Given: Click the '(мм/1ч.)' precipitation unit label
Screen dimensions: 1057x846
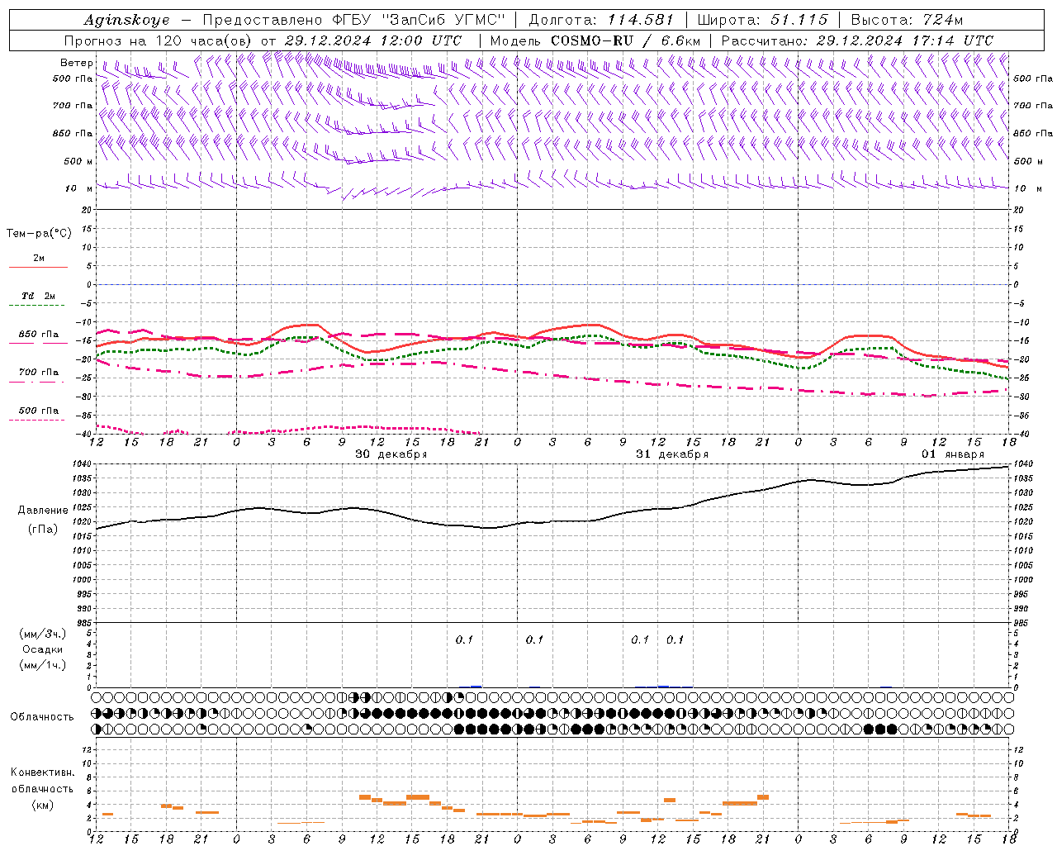Looking at the screenshot, I should point(43,665).
